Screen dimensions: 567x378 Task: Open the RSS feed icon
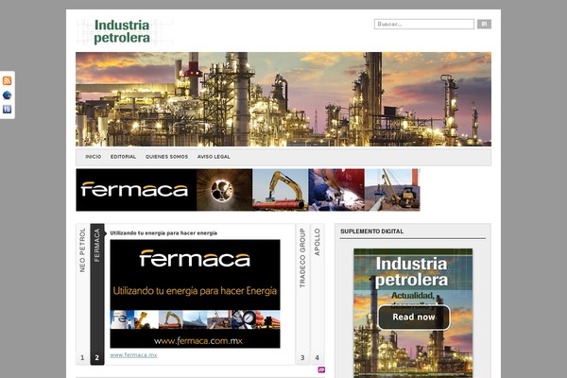tap(7, 80)
